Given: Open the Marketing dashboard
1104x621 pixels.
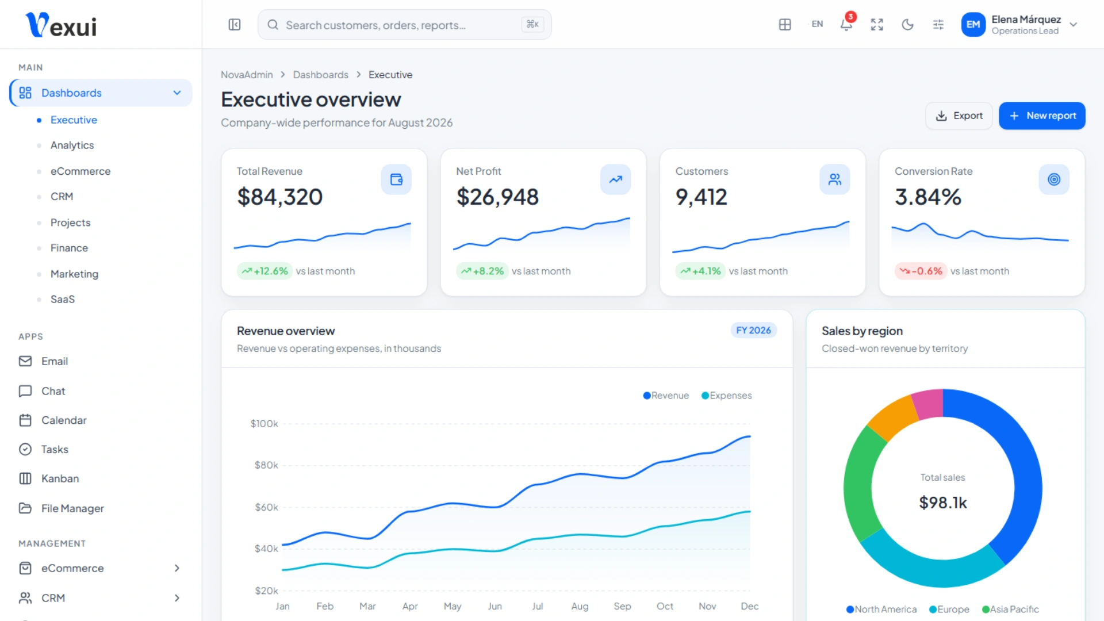Looking at the screenshot, I should [74, 274].
